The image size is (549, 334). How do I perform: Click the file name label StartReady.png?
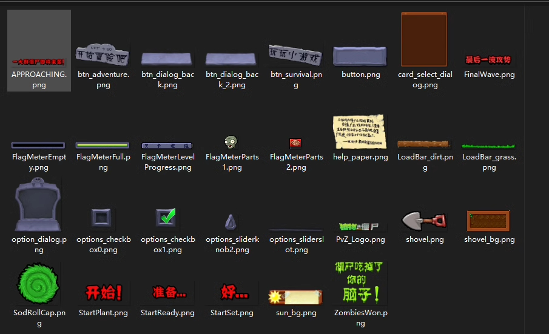[x=167, y=313]
